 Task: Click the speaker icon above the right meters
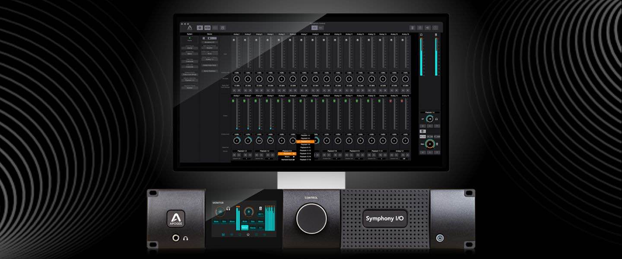click(436, 35)
